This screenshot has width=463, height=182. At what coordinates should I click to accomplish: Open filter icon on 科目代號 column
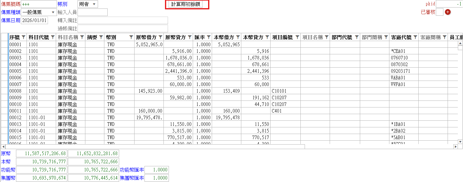click(x=52, y=37)
